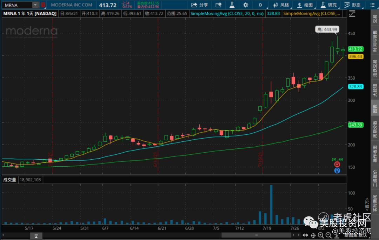Viewport: 379px width, 240px height.
Task: Click the orange SimpleMovingAvg label
Action: (312, 14)
